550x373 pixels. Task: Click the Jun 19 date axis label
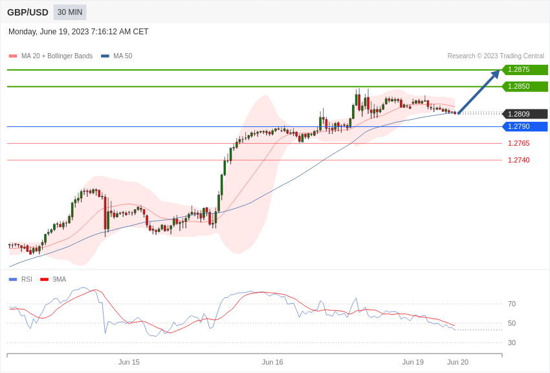tap(413, 362)
